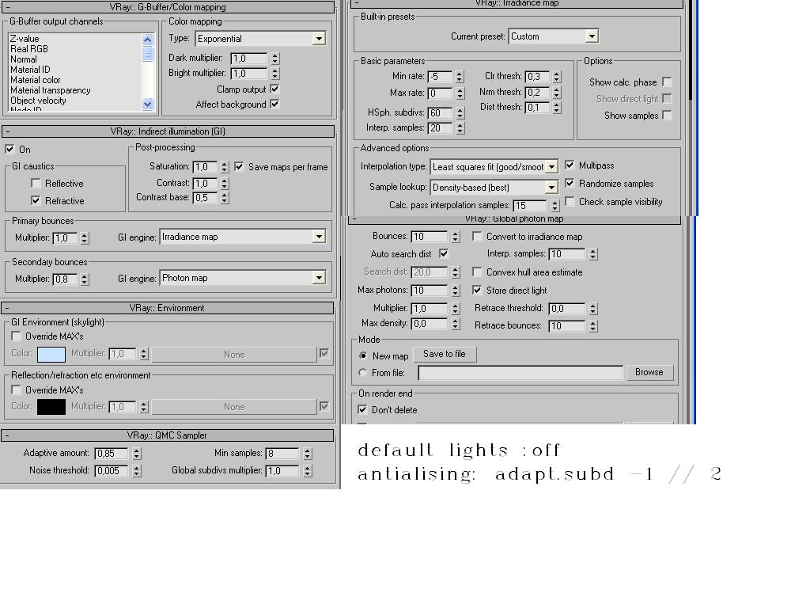Screen dimensions: 810x608
Task: Enable Show calc. phase option
Action: [x=667, y=82]
